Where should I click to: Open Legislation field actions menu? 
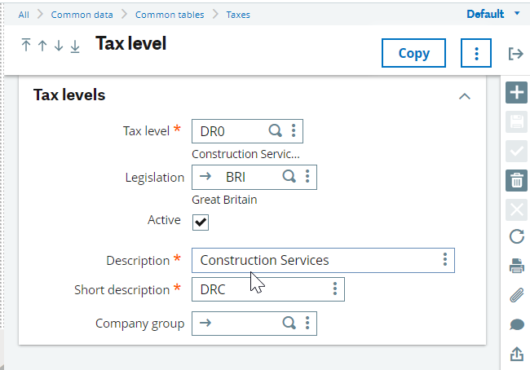click(x=307, y=177)
